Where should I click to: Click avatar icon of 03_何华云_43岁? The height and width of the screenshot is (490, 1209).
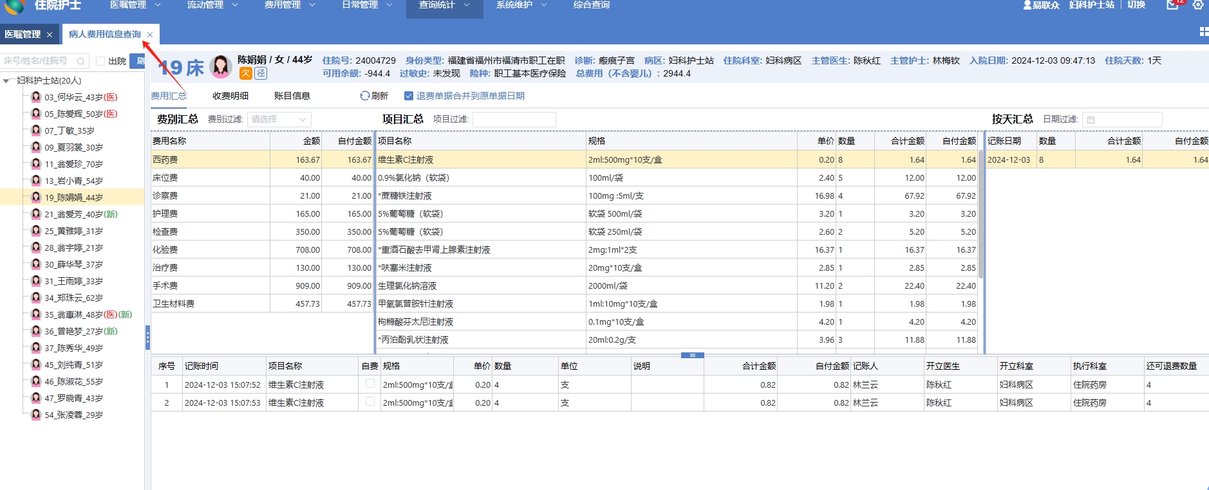pyautogui.click(x=36, y=97)
